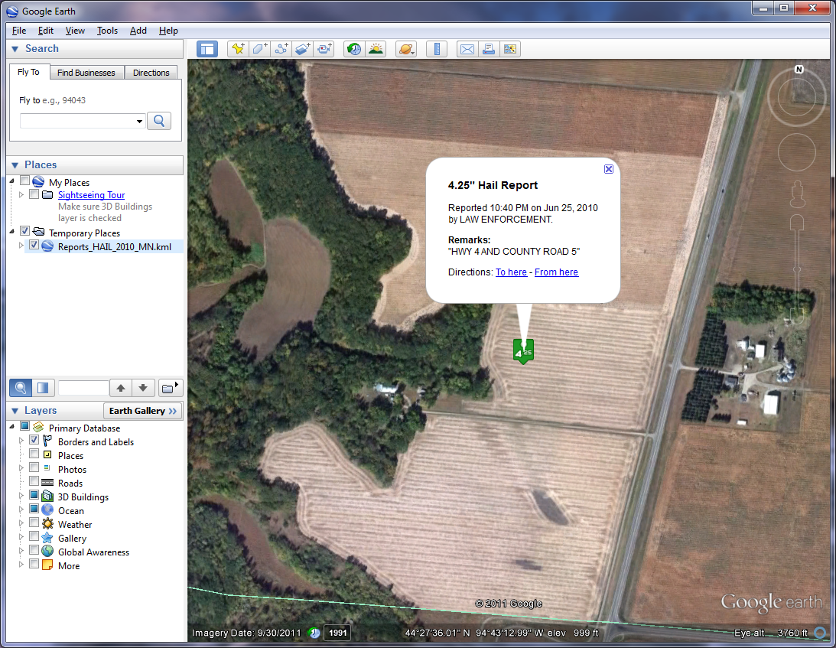This screenshot has width=836, height=648.
Task: Click the From here directions link
Action: (x=556, y=272)
